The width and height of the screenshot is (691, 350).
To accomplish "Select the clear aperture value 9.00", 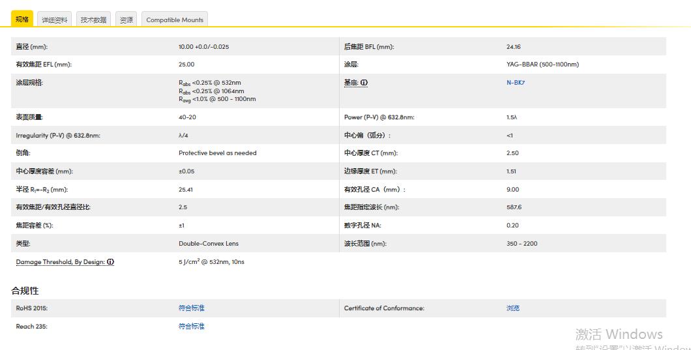I will pyautogui.click(x=512, y=189).
